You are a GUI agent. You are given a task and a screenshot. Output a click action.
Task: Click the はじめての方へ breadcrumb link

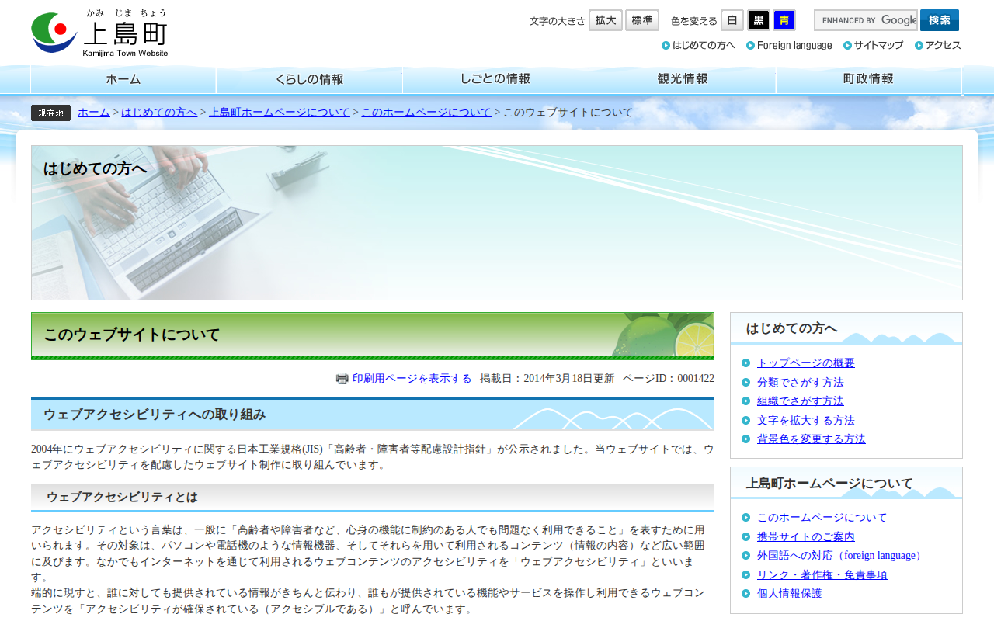pos(159,113)
